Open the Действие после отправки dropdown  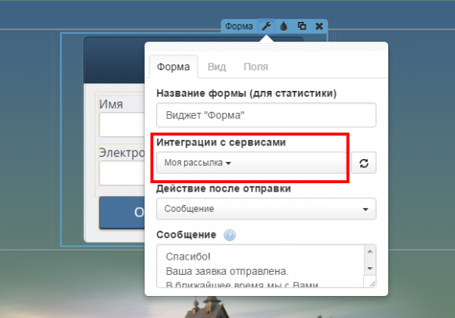pos(265,208)
